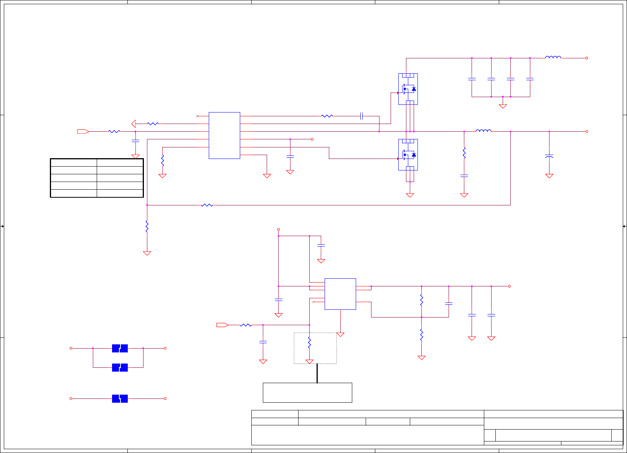Select the upper MOSFET symbol
The height and width of the screenshot is (453, 627).
[408, 89]
